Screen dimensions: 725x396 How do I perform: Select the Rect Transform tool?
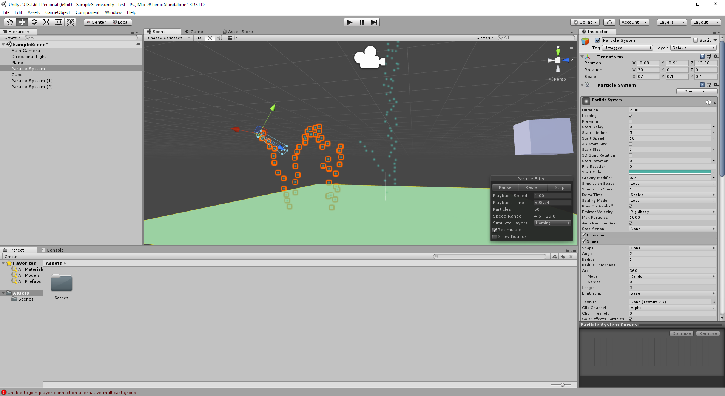coord(58,22)
